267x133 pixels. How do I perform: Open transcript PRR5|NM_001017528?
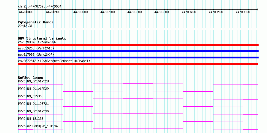[33, 81]
